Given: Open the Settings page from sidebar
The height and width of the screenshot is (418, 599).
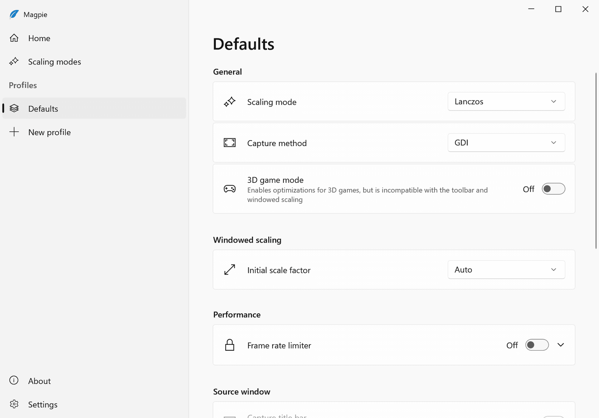Looking at the screenshot, I should 43,404.
